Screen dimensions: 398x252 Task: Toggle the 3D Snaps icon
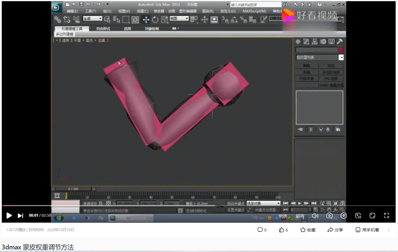225,20
